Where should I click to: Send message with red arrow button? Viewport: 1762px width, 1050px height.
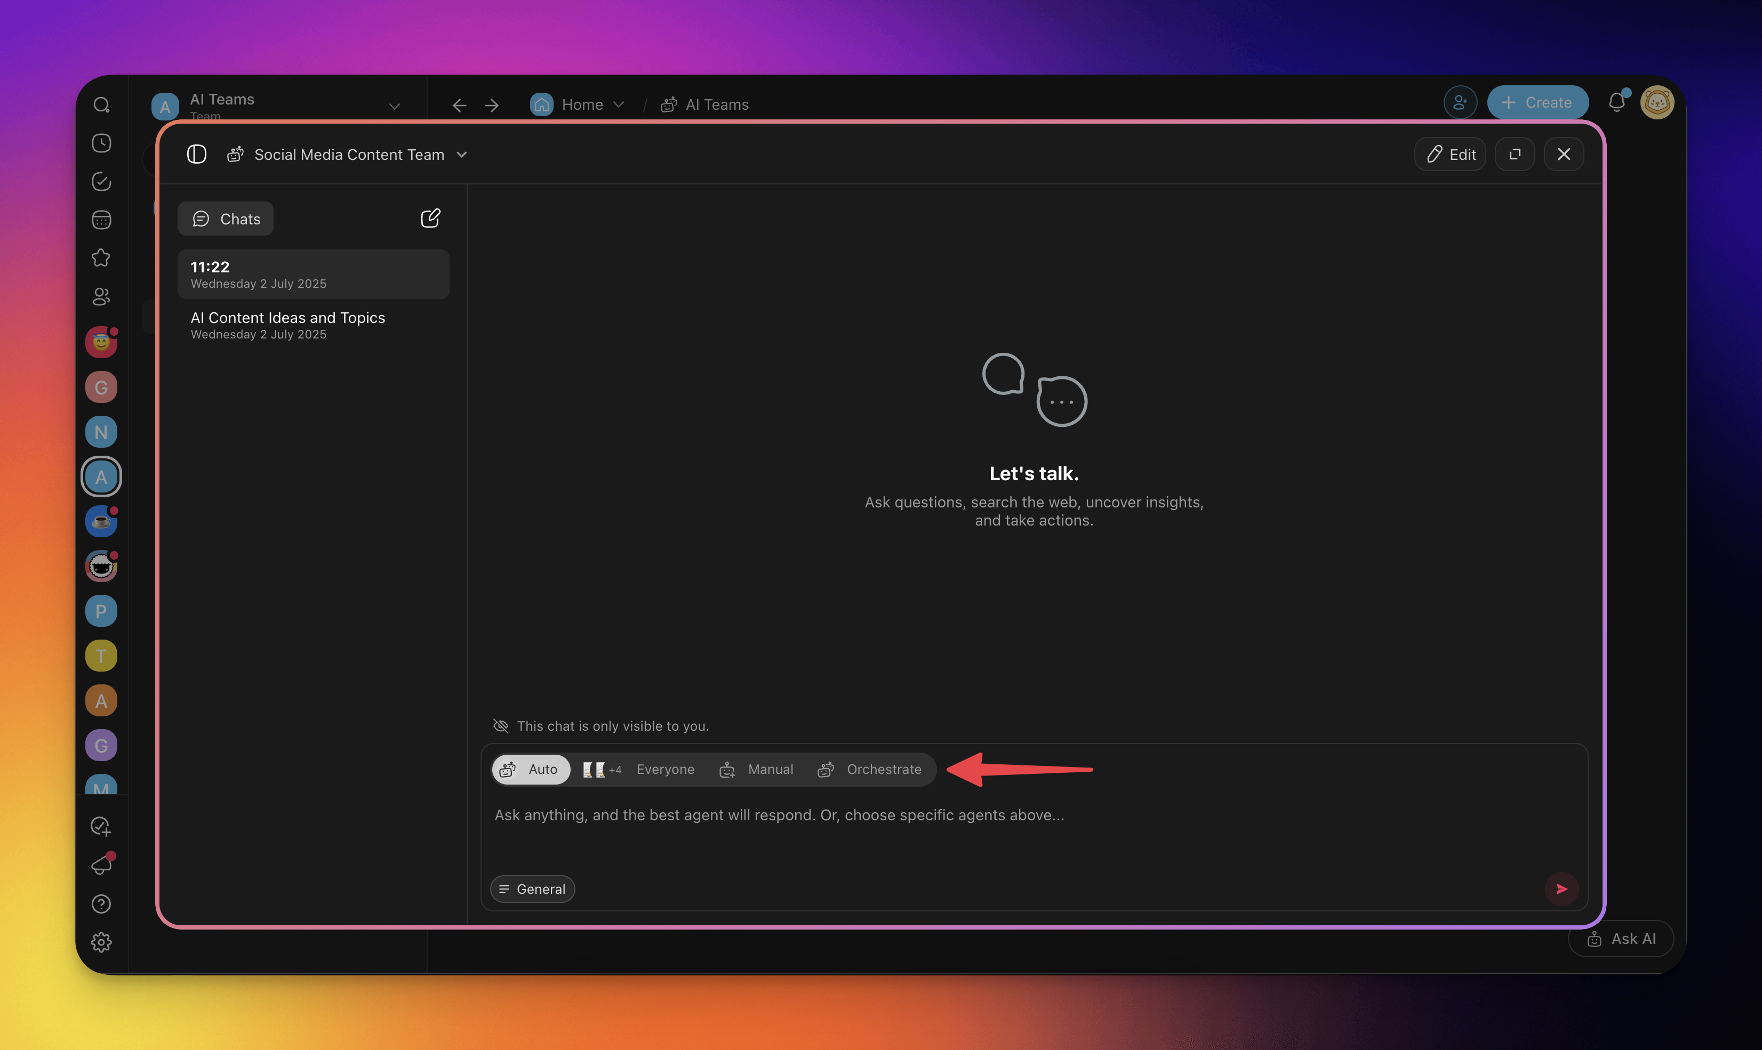point(1561,889)
